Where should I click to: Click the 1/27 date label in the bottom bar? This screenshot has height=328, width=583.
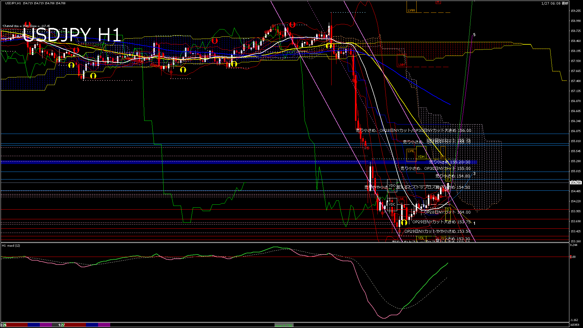pos(61,325)
